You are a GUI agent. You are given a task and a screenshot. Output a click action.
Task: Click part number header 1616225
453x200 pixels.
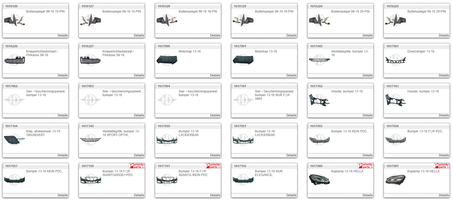coord(392,6)
